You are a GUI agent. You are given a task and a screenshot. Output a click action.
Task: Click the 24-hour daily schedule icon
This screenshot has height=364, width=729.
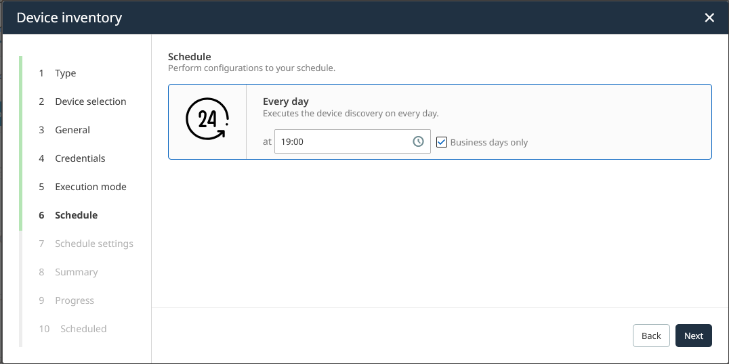(x=207, y=121)
